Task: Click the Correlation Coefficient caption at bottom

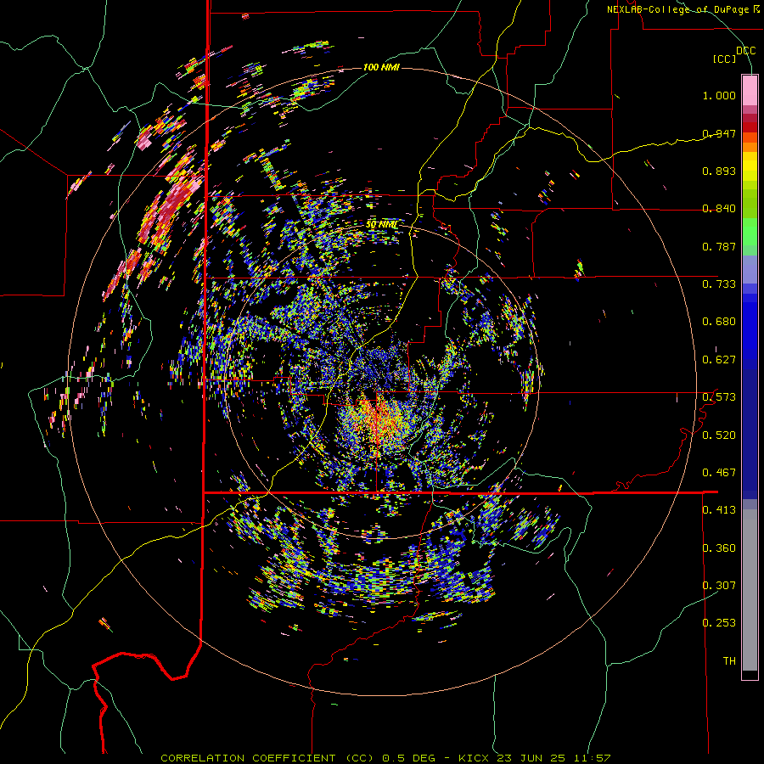Action: (x=385, y=758)
